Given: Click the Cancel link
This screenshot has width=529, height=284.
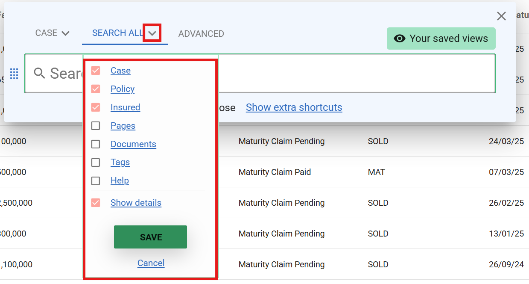Looking at the screenshot, I should pos(151,263).
